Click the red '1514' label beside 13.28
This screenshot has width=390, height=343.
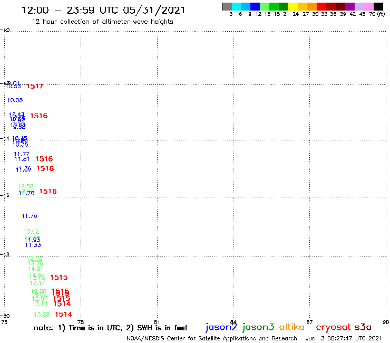[x=64, y=315]
